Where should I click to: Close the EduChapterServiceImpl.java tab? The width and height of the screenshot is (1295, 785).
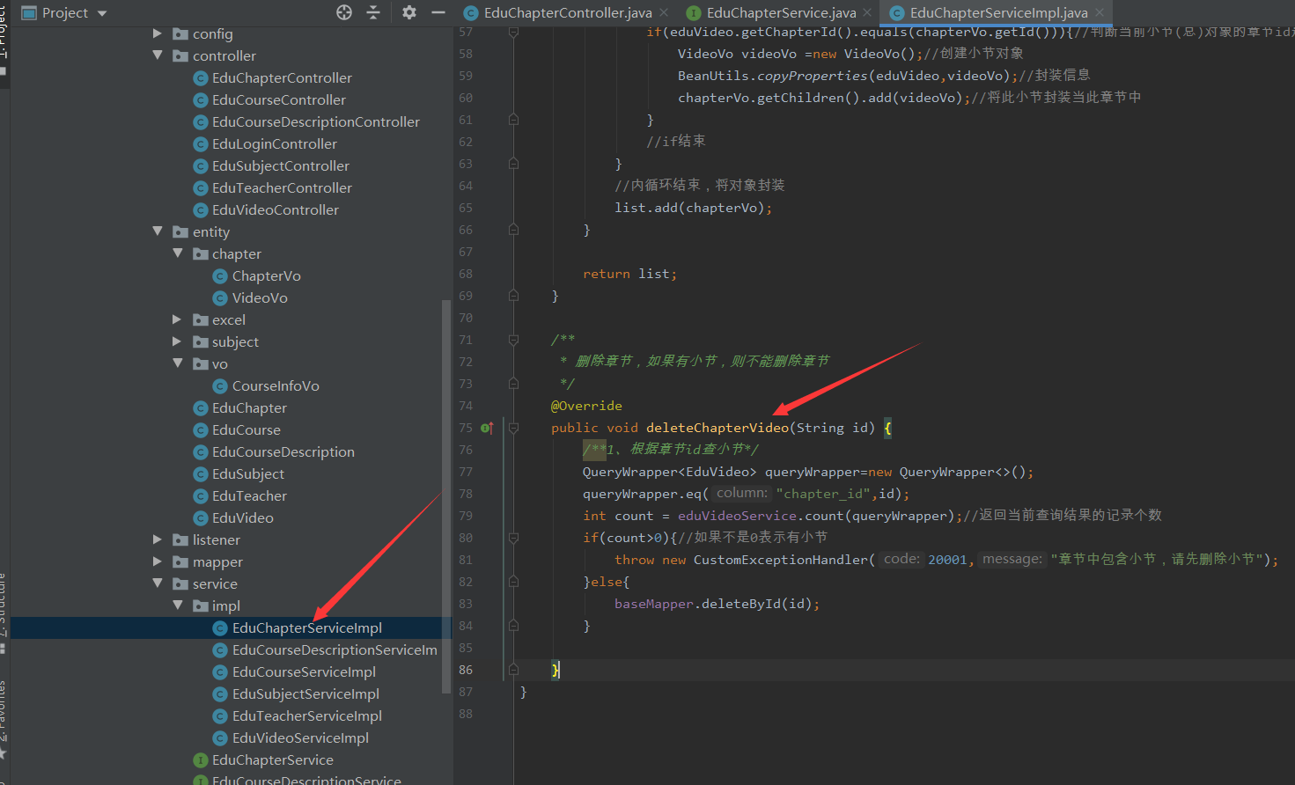(1100, 12)
